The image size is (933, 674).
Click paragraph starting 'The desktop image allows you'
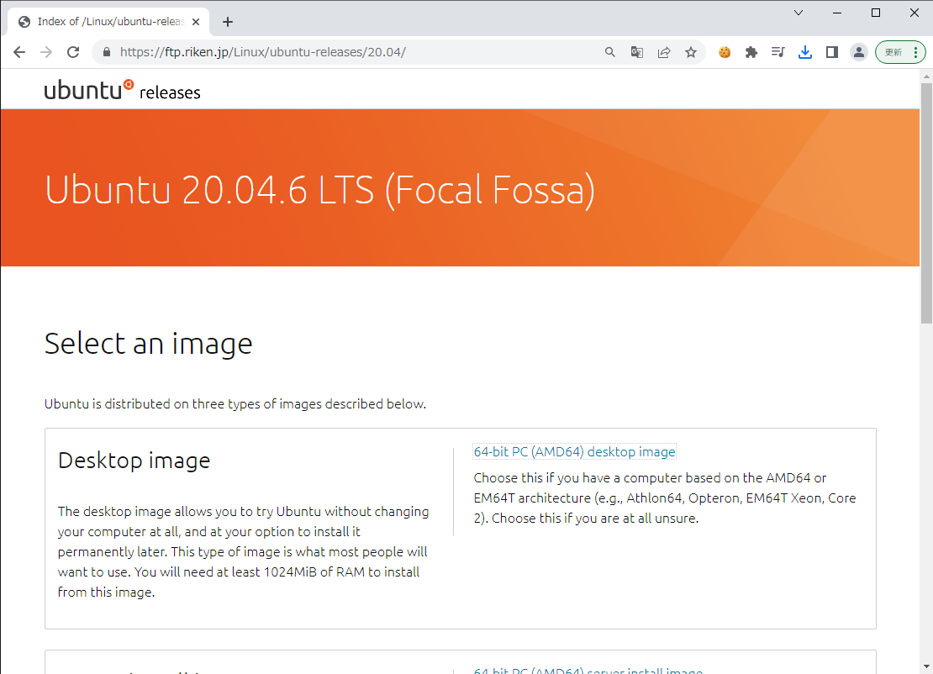point(244,552)
